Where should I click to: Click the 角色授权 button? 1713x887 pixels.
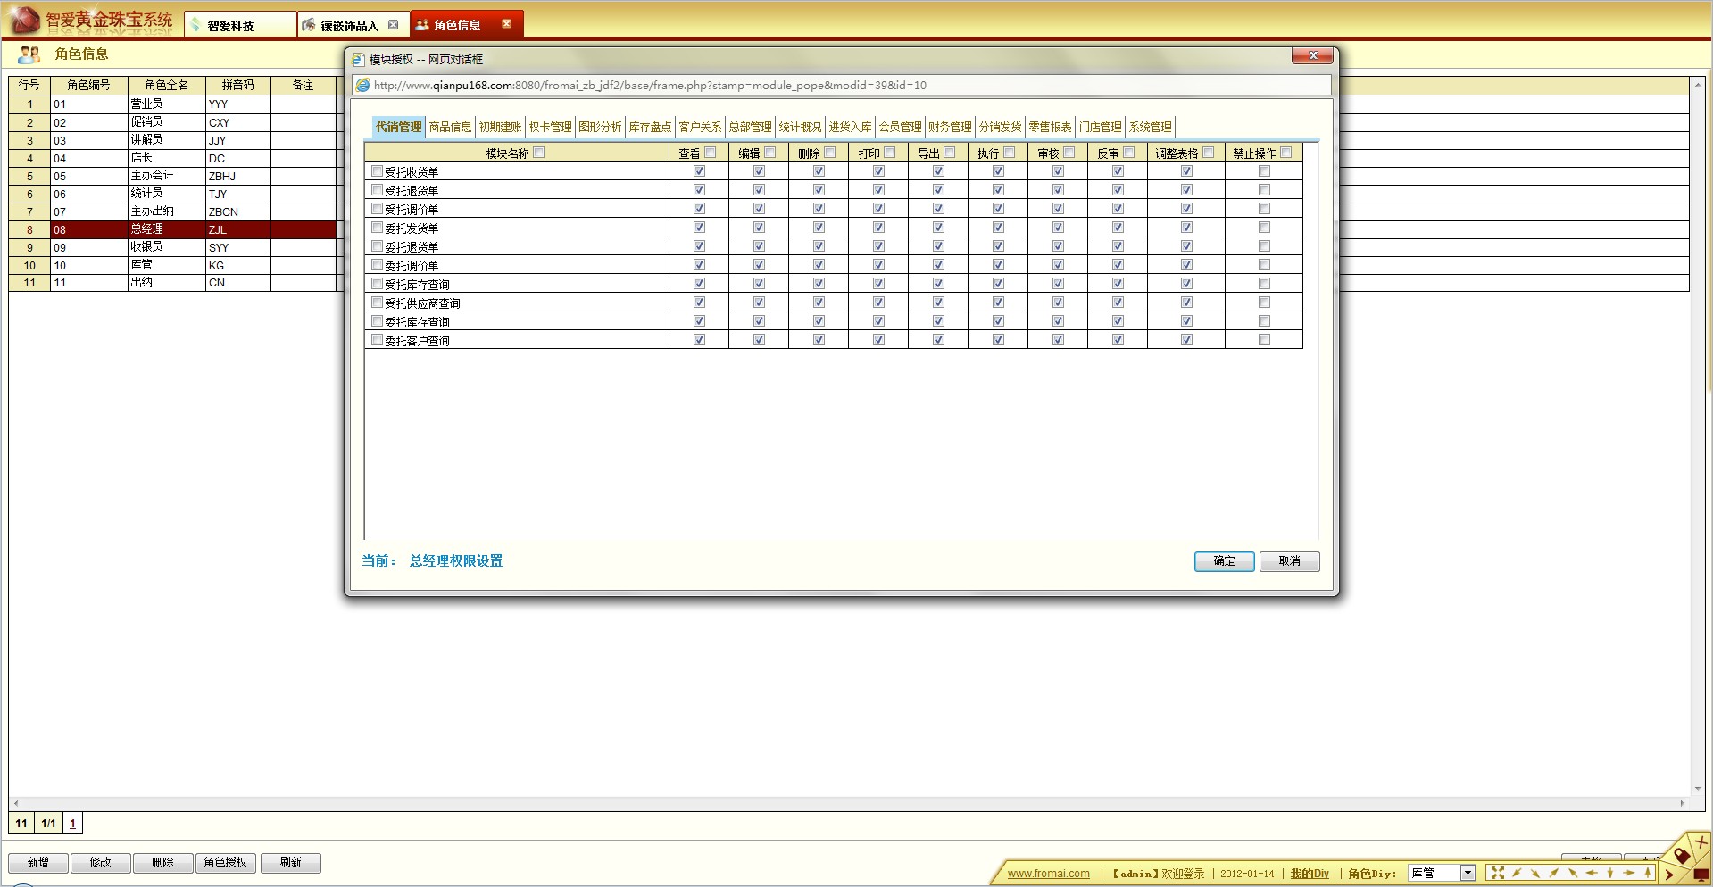click(226, 863)
